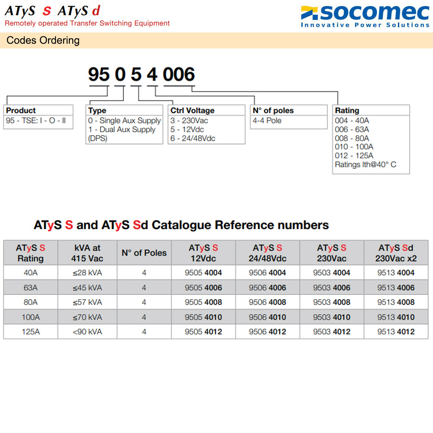Click "Remotely operated Transfer Switching Equipment" subtitle
This screenshot has height=433, width=433.
pos(87,23)
